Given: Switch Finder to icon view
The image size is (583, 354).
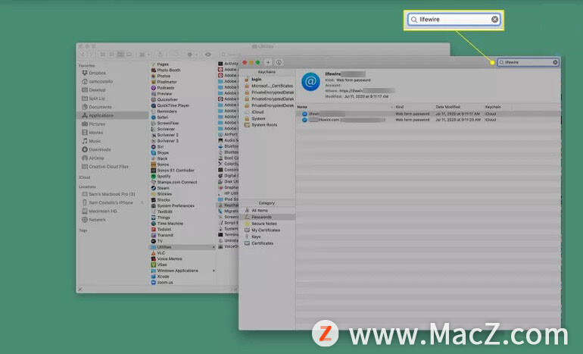Looking at the screenshot, I should 102,55.
